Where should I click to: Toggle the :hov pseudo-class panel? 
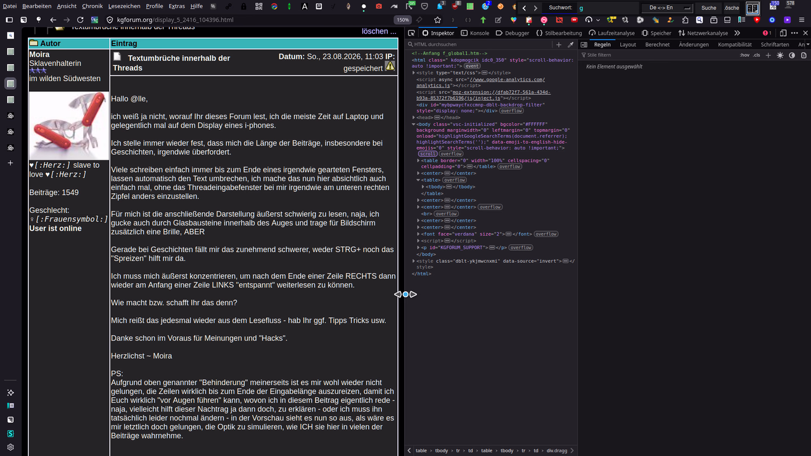tap(744, 55)
